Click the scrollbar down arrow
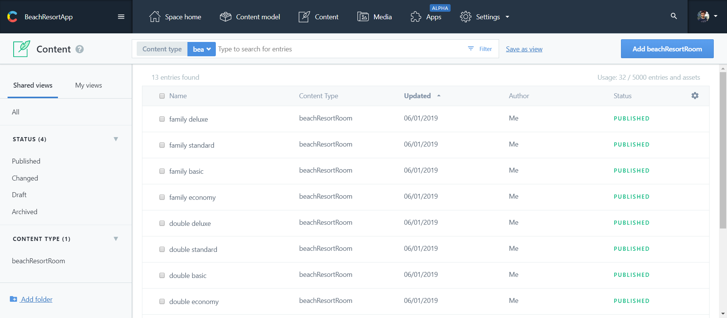 coord(723,313)
